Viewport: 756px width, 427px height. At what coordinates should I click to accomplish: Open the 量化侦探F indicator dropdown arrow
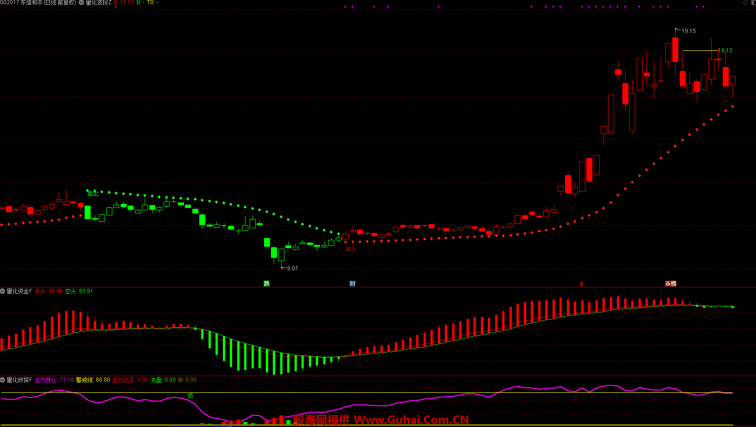[3, 380]
